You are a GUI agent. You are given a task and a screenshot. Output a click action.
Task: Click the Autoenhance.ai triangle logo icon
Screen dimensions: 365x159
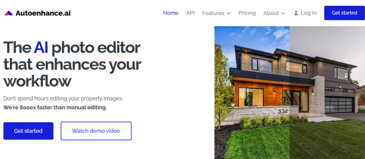coord(9,13)
